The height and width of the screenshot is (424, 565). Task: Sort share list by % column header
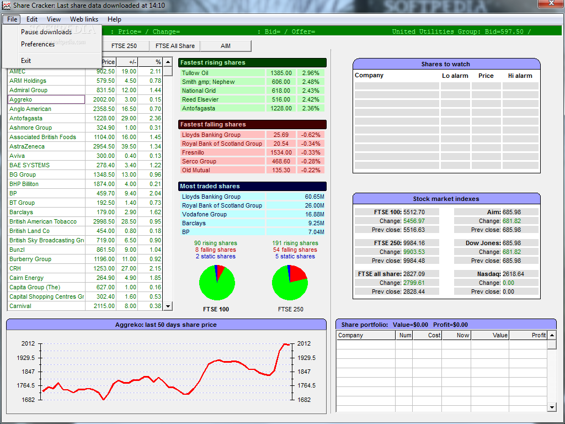(x=151, y=62)
